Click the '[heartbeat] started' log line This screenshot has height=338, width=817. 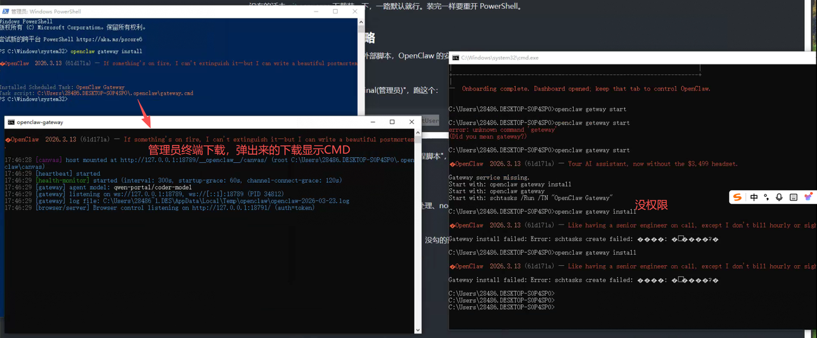[52, 174]
